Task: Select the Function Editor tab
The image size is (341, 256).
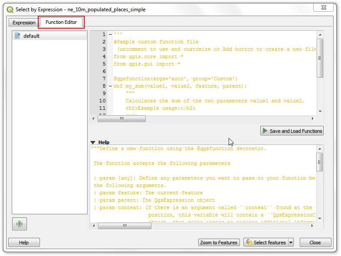Action: click(x=61, y=22)
